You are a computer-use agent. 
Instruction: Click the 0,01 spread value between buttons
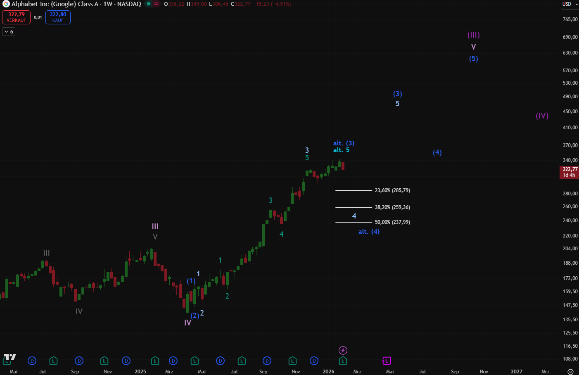(x=38, y=17)
